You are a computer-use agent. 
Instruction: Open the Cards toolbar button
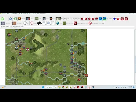click(x=52, y=19)
